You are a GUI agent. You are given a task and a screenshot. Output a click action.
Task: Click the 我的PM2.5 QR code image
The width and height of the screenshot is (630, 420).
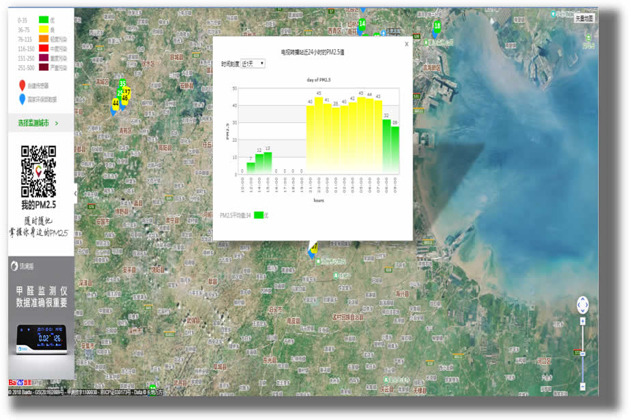38,170
